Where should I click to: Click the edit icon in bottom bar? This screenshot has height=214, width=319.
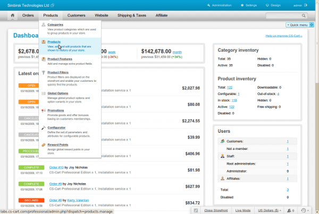pyautogui.click(x=196, y=210)
